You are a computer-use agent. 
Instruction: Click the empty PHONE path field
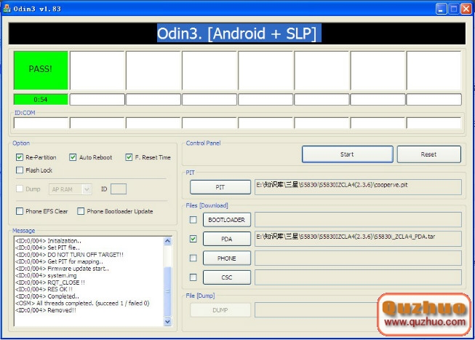358,258
